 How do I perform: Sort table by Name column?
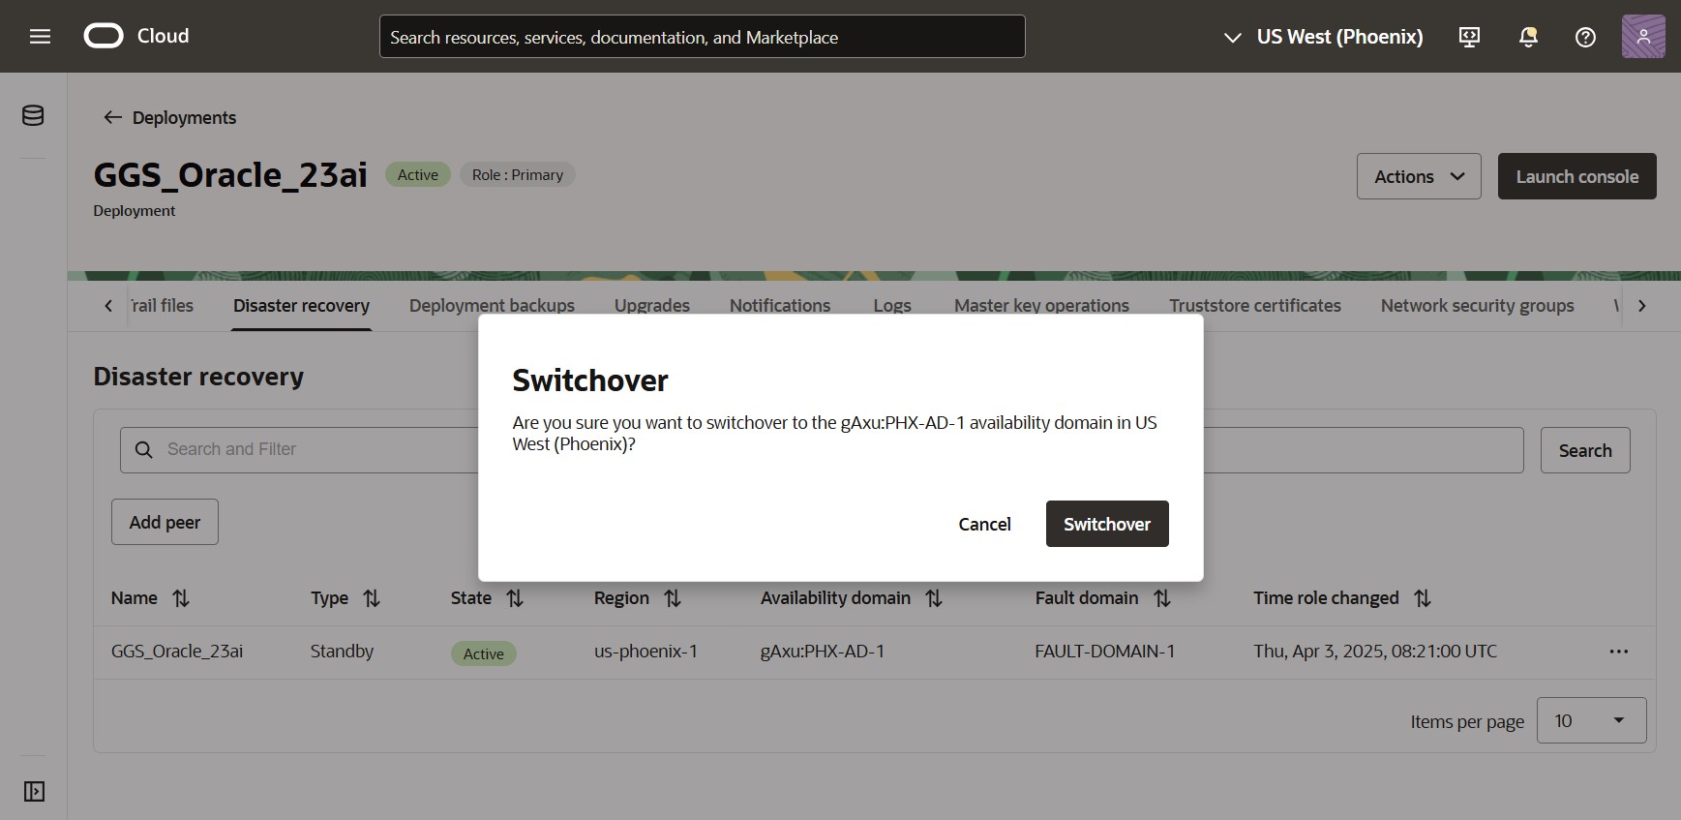(181, 598)
